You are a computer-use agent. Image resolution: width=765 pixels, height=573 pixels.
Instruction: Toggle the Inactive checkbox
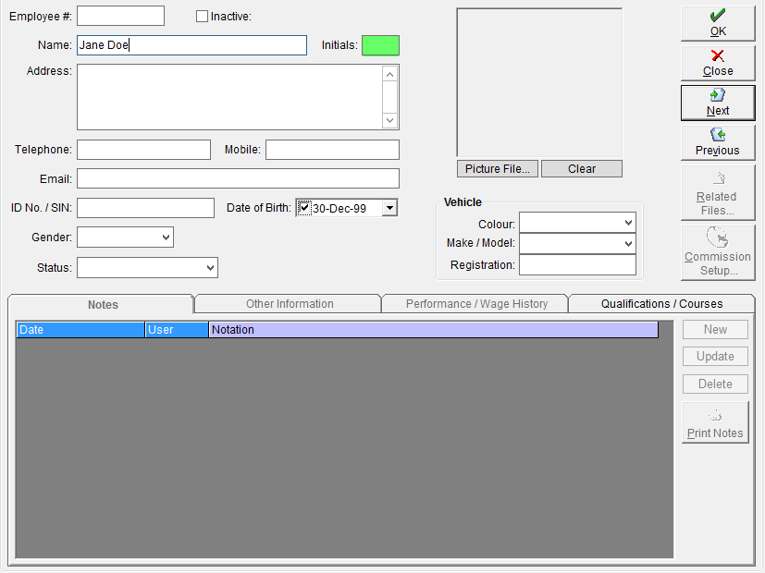[x=202, y=17]
